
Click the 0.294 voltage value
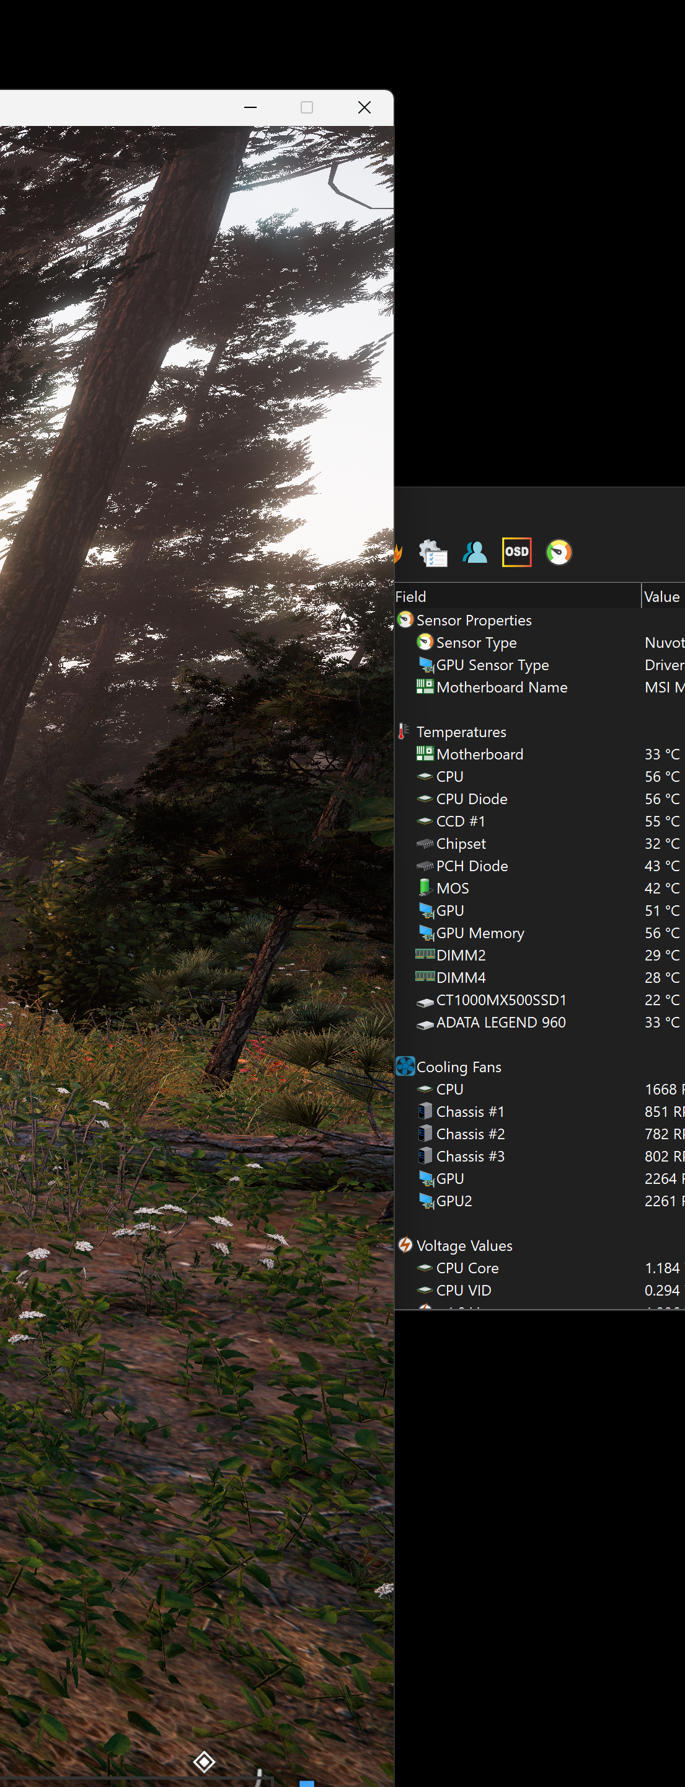[663, 1291]
